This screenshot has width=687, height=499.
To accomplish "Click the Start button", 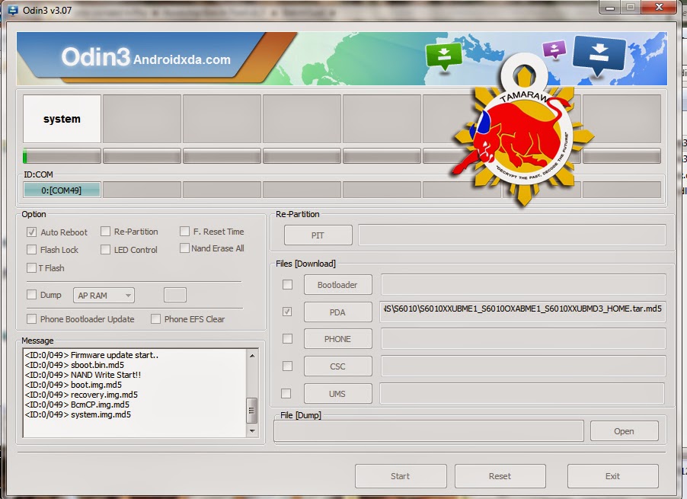I will coord(401,476).
